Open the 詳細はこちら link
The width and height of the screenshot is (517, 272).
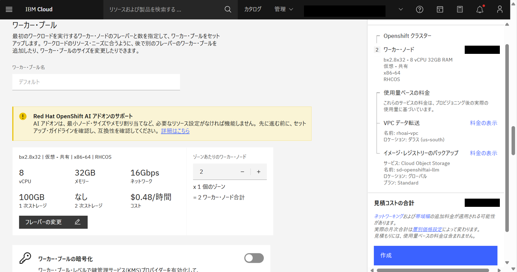(x=175, y=131)
